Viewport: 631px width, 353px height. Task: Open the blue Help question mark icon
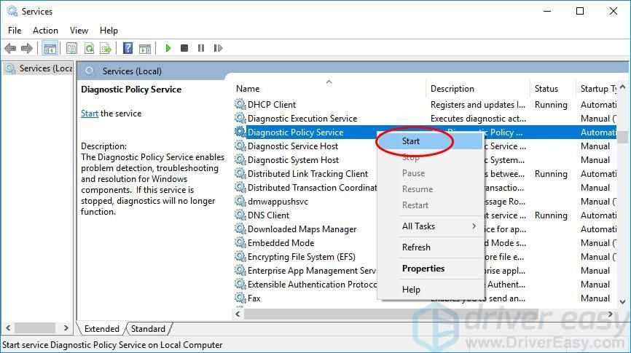point(128,48)
